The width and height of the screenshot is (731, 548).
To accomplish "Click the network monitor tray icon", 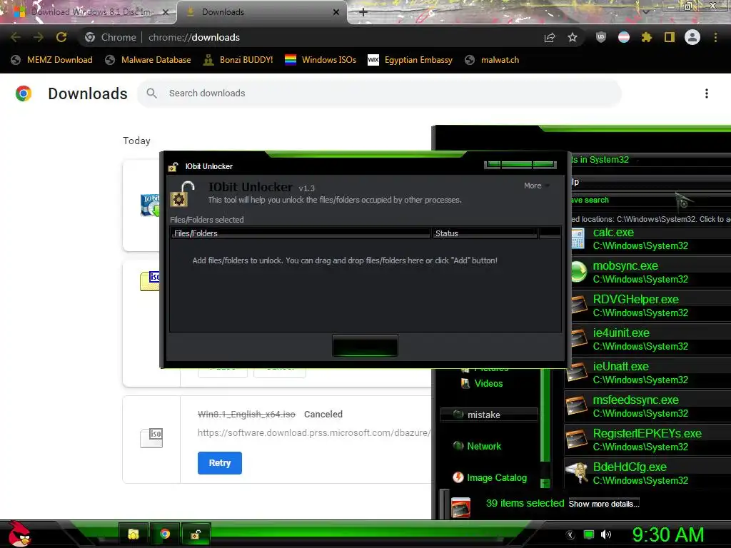I will coord(589,534).
